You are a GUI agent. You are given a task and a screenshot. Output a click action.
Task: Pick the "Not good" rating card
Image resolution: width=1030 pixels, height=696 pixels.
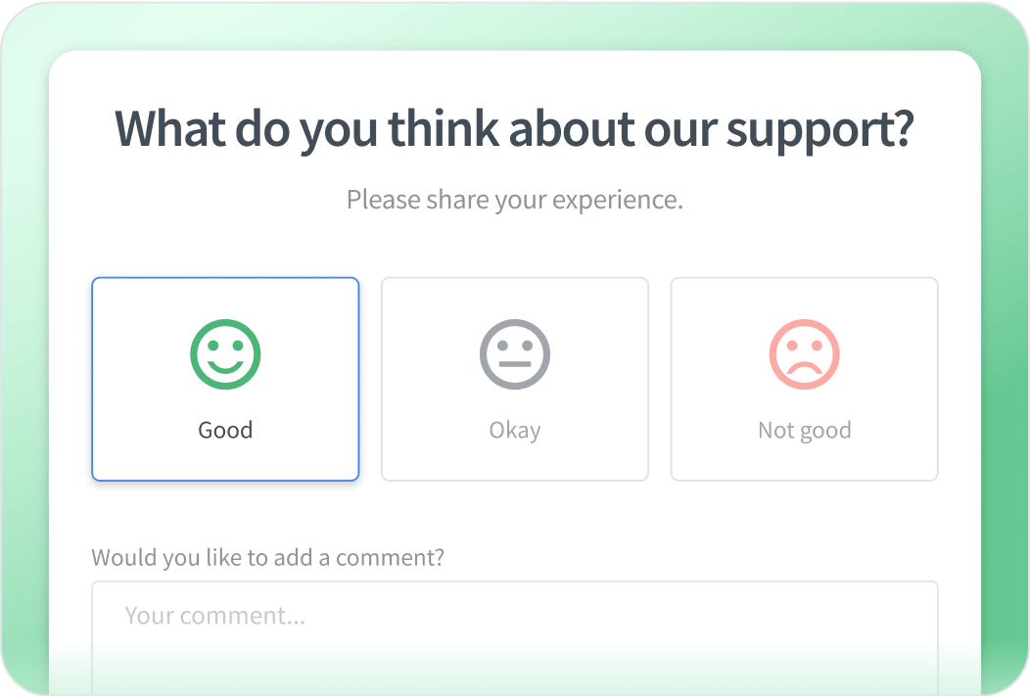pyautogui.click(x=805, y=379)
